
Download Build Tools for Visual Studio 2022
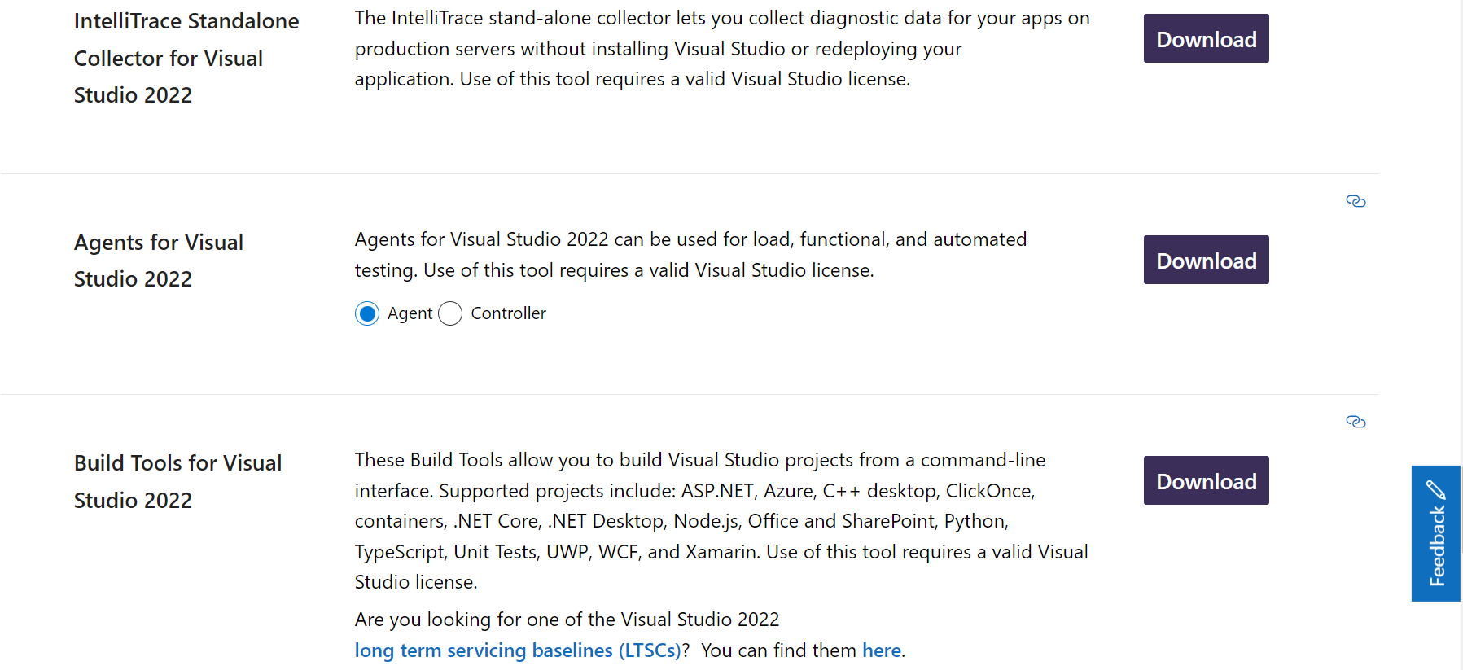click(1206, 480)
